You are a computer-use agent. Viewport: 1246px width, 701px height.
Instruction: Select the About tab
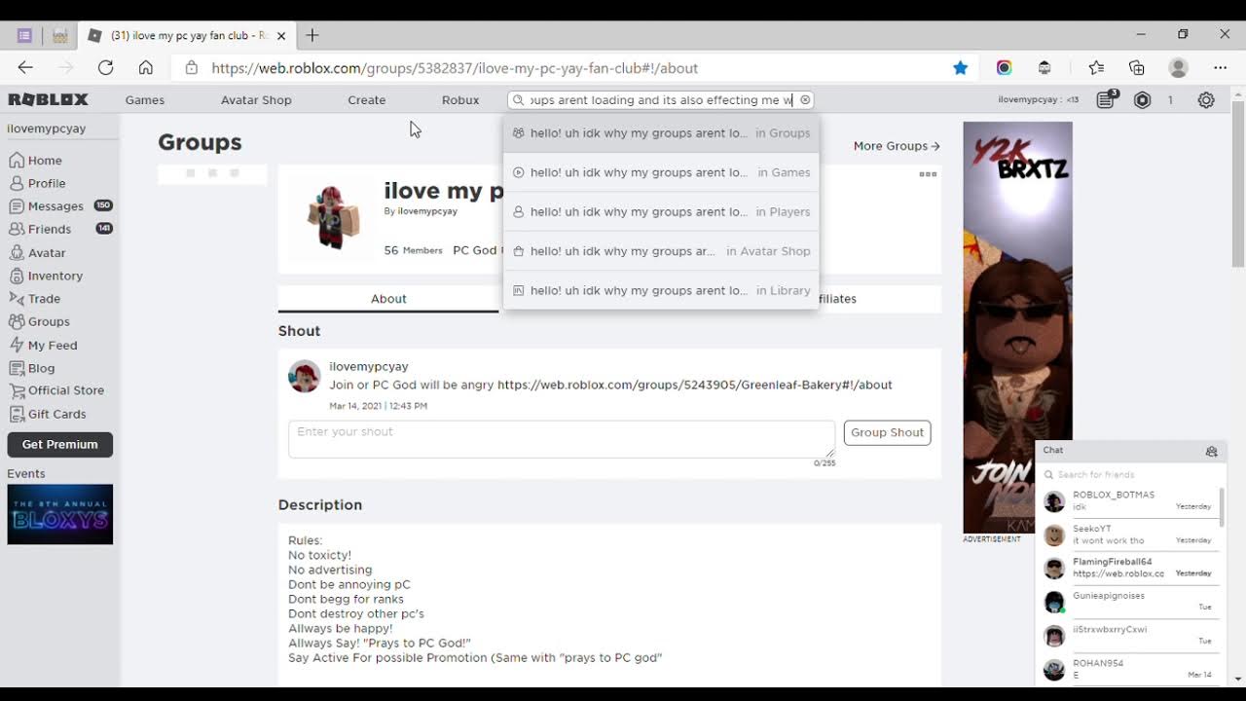[388, 299]
